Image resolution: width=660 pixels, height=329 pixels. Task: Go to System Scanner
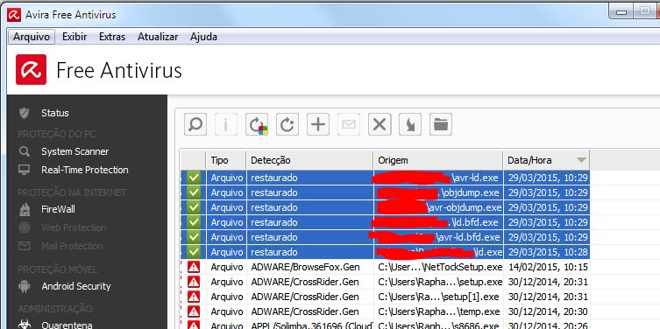[x=75, y=151]
